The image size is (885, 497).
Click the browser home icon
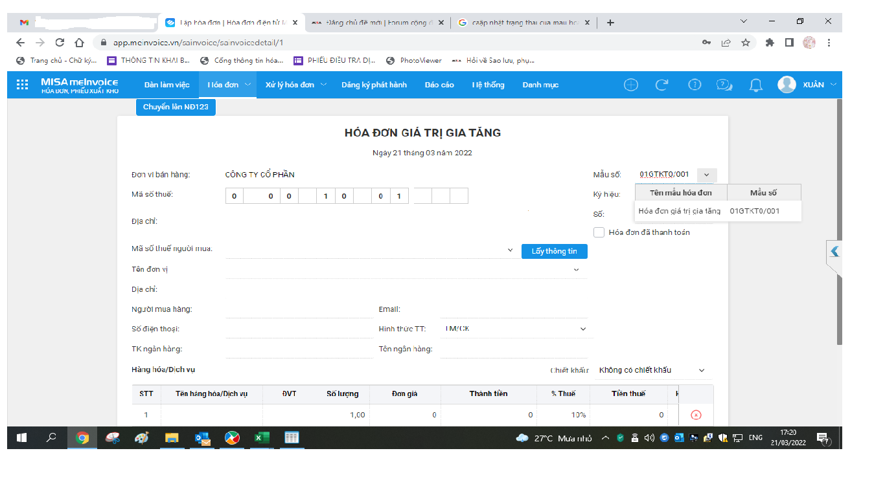coord(79,43)
